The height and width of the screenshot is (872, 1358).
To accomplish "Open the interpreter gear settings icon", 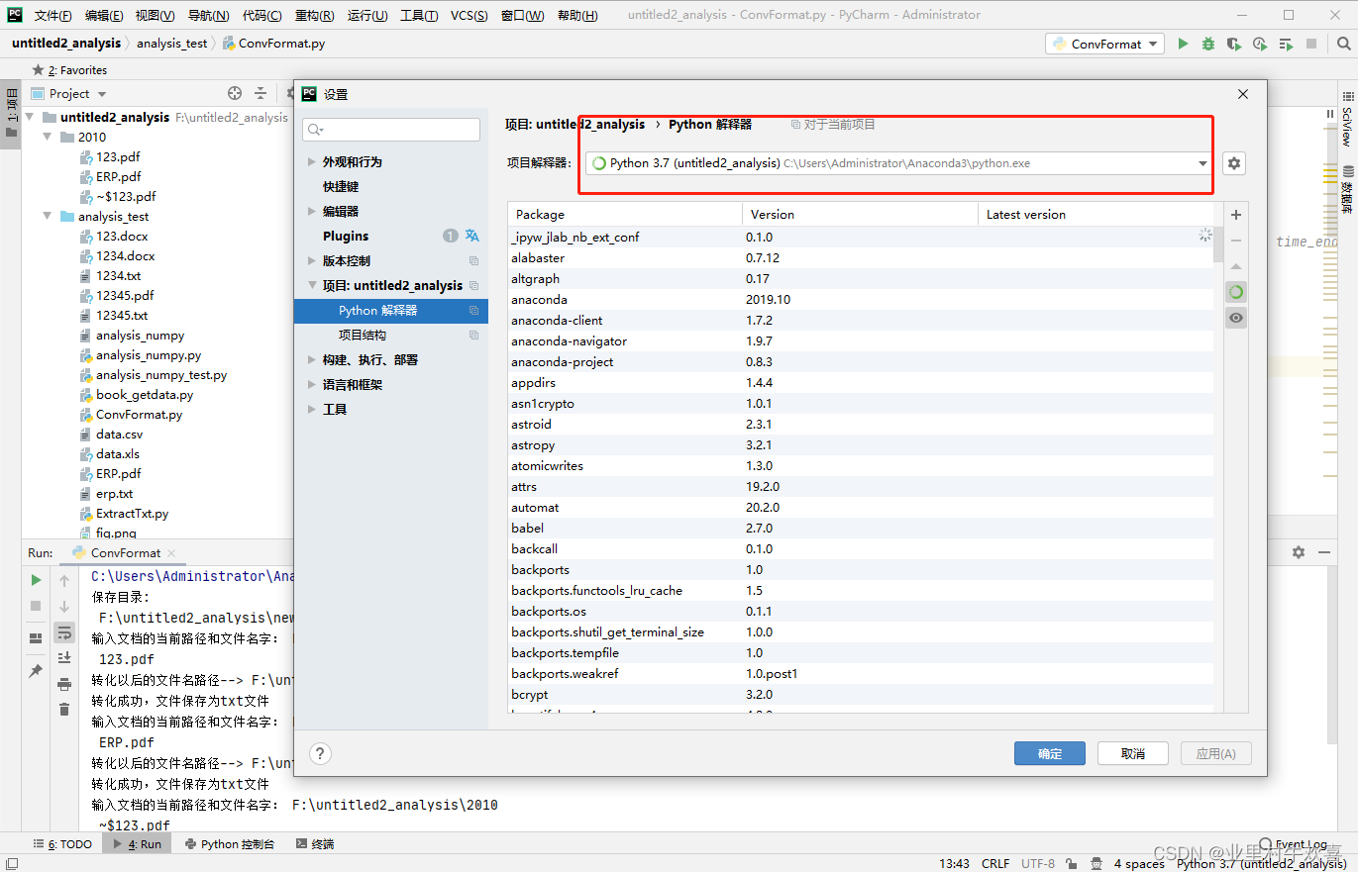I will pos(1233,163).
